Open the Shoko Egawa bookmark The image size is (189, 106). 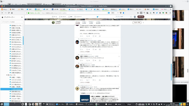(17, 37)
